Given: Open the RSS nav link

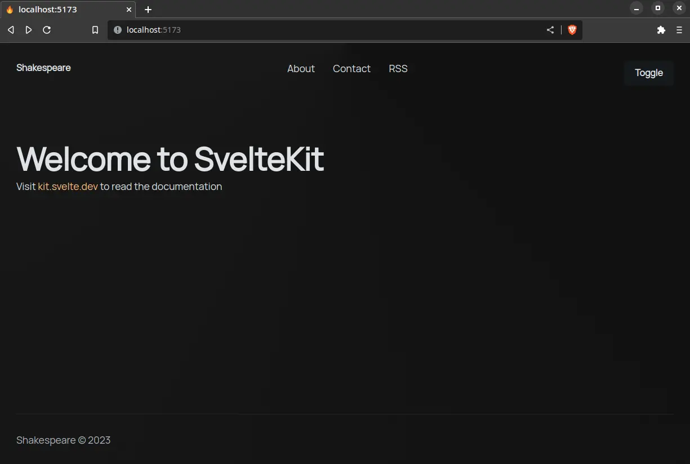Looking at the screenshot, I should [x=398, y=69].
